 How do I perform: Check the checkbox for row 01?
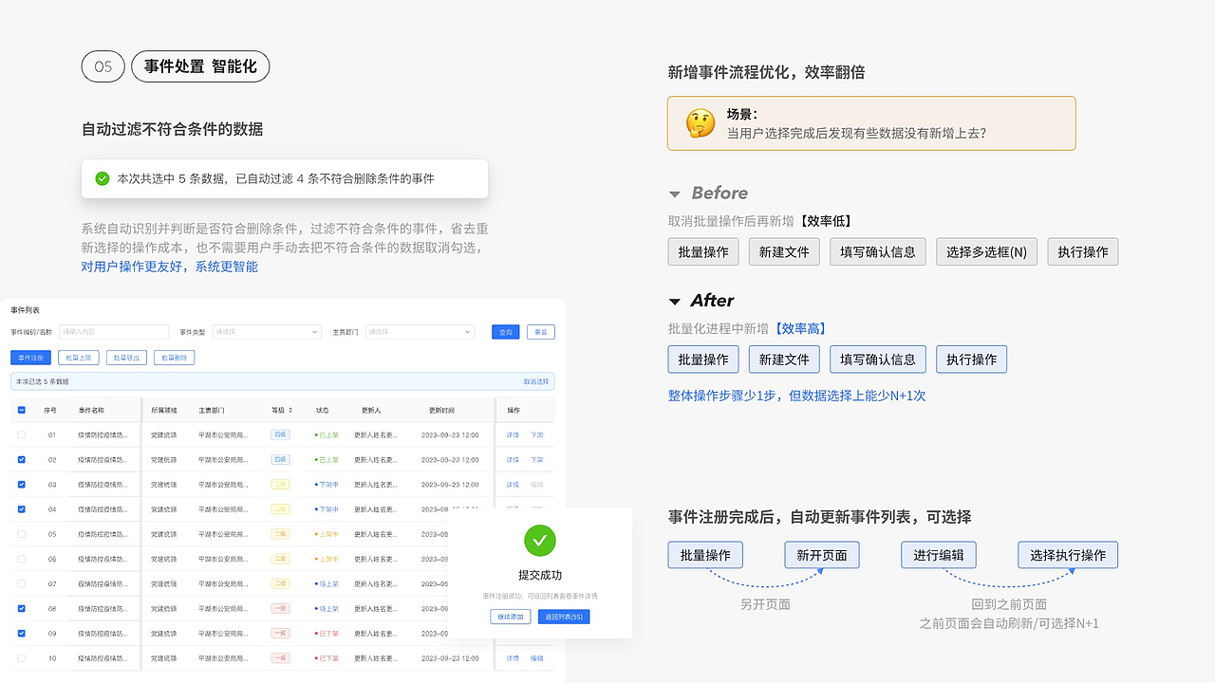[22, 434]
